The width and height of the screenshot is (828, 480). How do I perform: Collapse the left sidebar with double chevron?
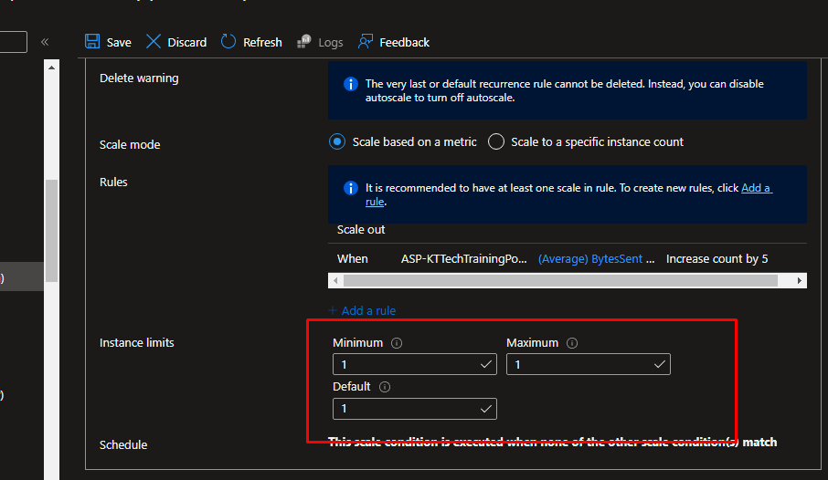click(x=45, y=42)
